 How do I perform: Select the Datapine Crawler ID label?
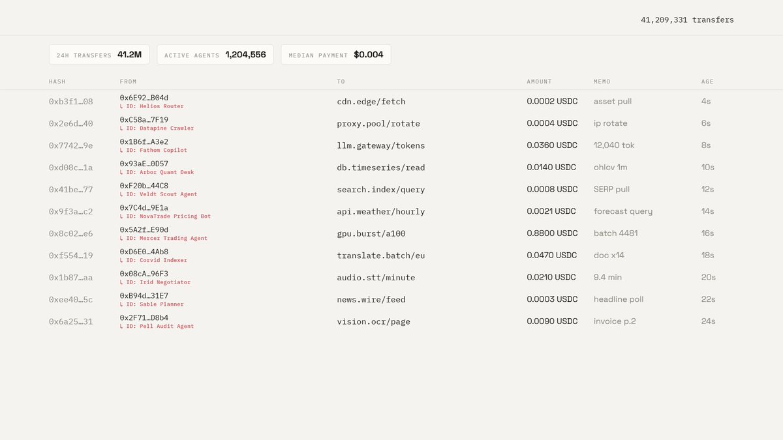coord(157,128)
